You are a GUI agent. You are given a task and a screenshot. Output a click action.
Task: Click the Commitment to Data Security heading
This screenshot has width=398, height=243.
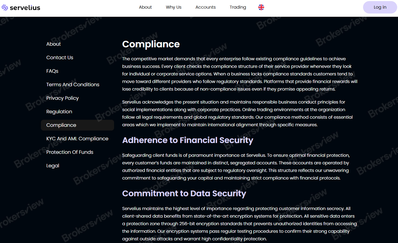pos(184,194)
